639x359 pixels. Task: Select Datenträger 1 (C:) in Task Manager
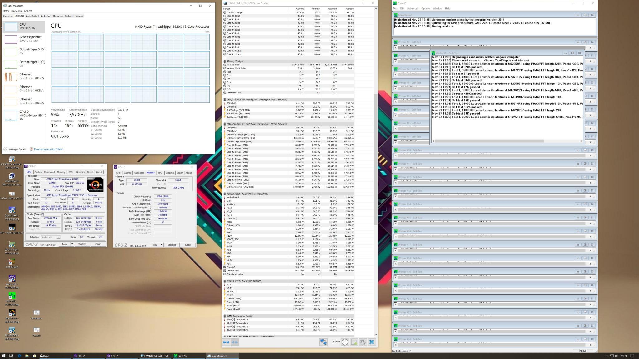[x=24, y=64]
